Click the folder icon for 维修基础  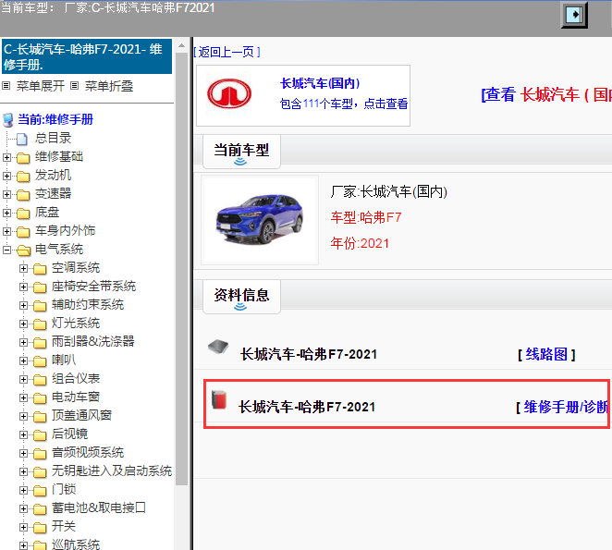pyautogui.click(x=23, y=158)
